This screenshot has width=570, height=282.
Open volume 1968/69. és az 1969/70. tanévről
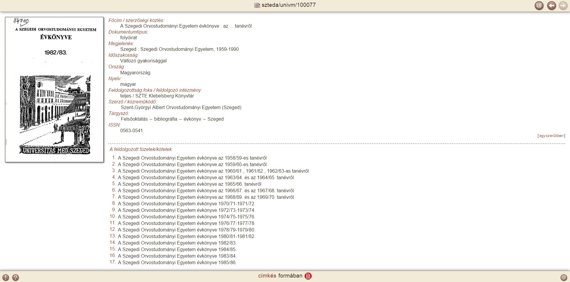coord(206,197)
